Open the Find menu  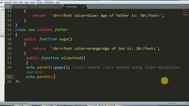point(15,2)
